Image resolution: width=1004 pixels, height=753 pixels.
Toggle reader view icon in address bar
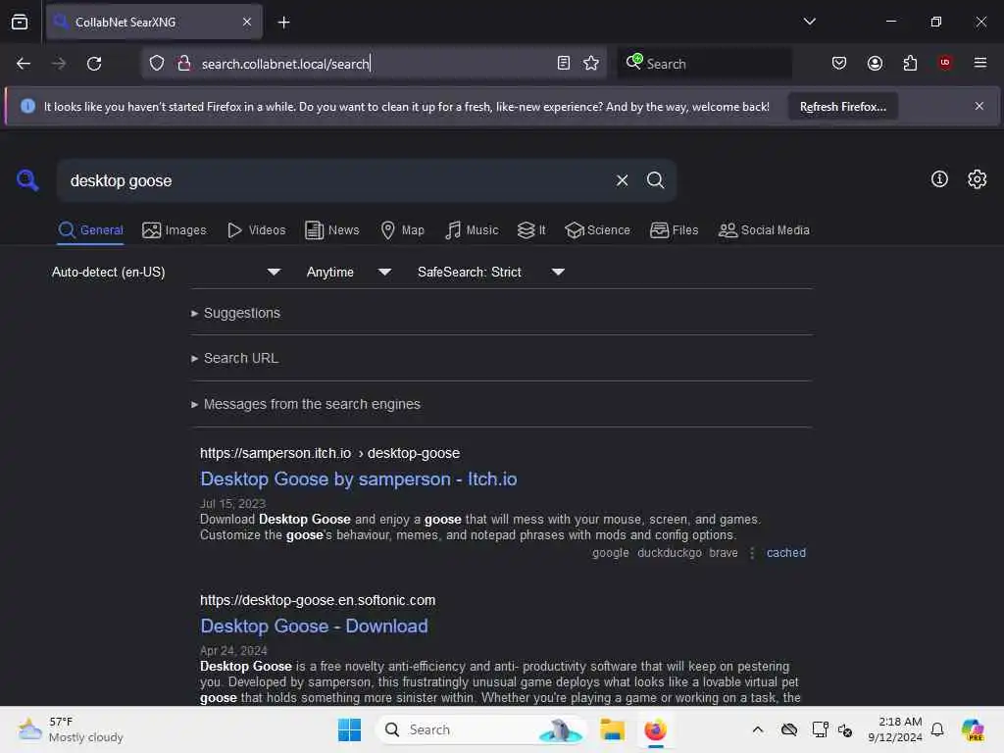564,63
